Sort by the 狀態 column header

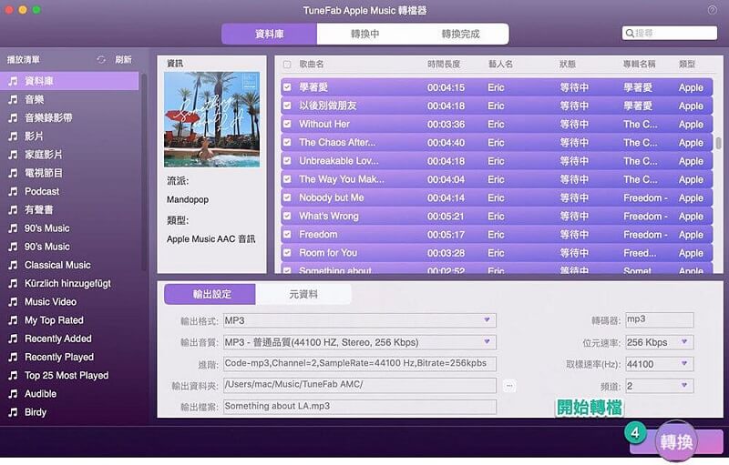click(567, 64)
